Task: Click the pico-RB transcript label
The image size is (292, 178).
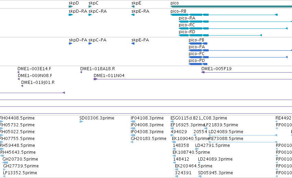Action: tap(178, 11)
